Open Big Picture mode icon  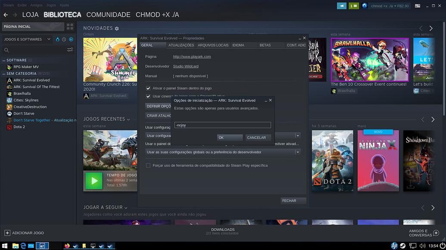pyautogui.click(x=418, y=6)
